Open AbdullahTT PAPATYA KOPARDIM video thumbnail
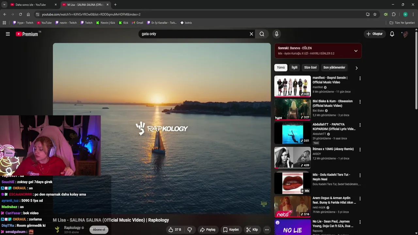Image resolution: width=418 pixels, height=235 pixels. (293, 133)
